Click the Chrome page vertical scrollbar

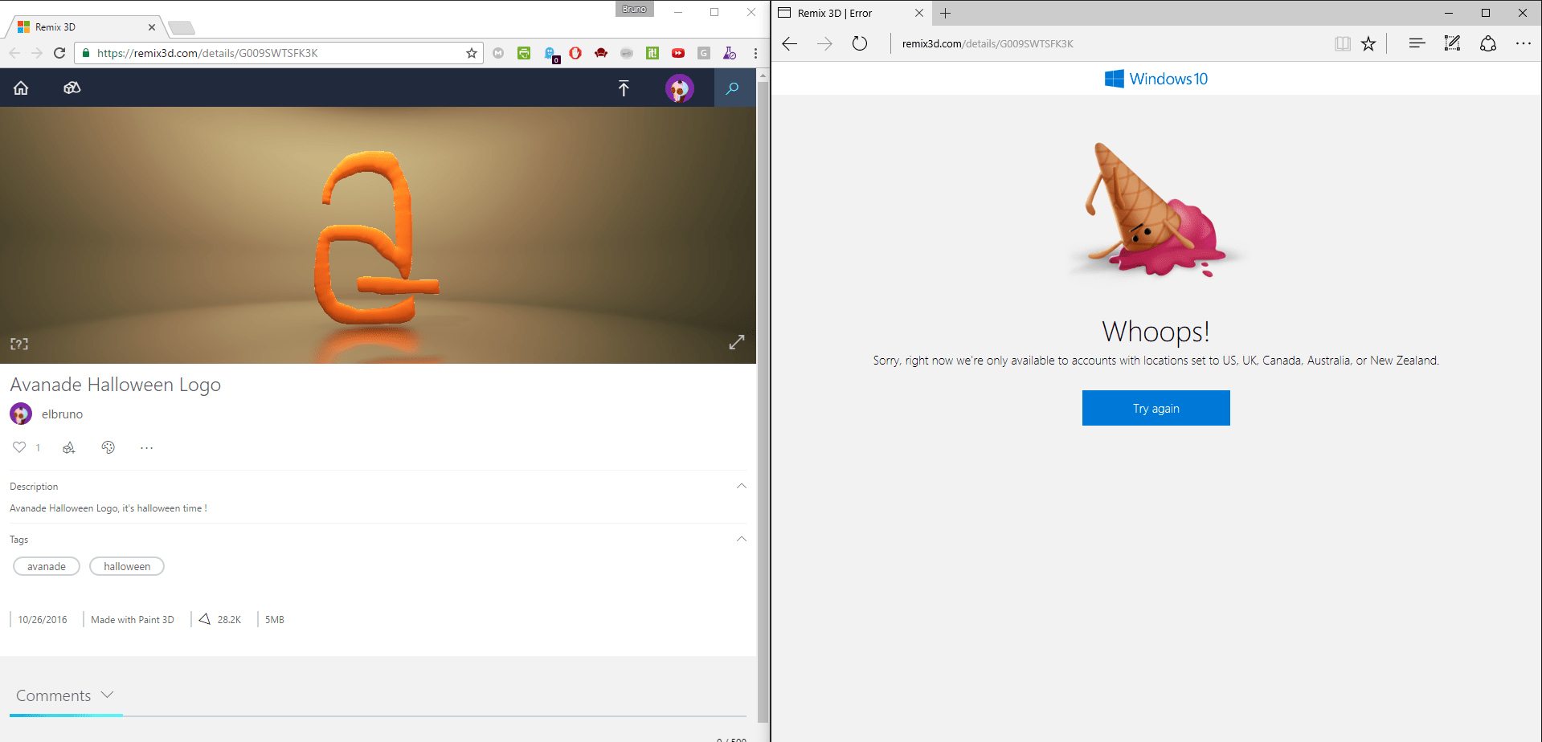(763, 402)
